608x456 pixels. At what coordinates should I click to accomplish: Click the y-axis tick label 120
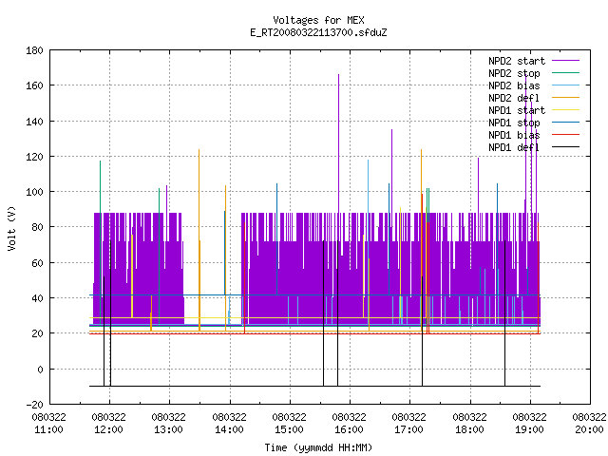[34, 157]
